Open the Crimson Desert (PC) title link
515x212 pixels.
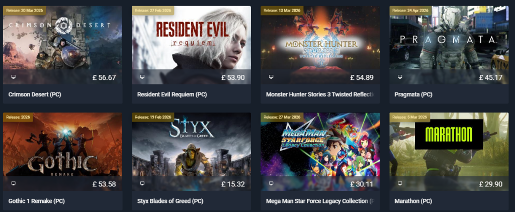[x=35, y=94]
